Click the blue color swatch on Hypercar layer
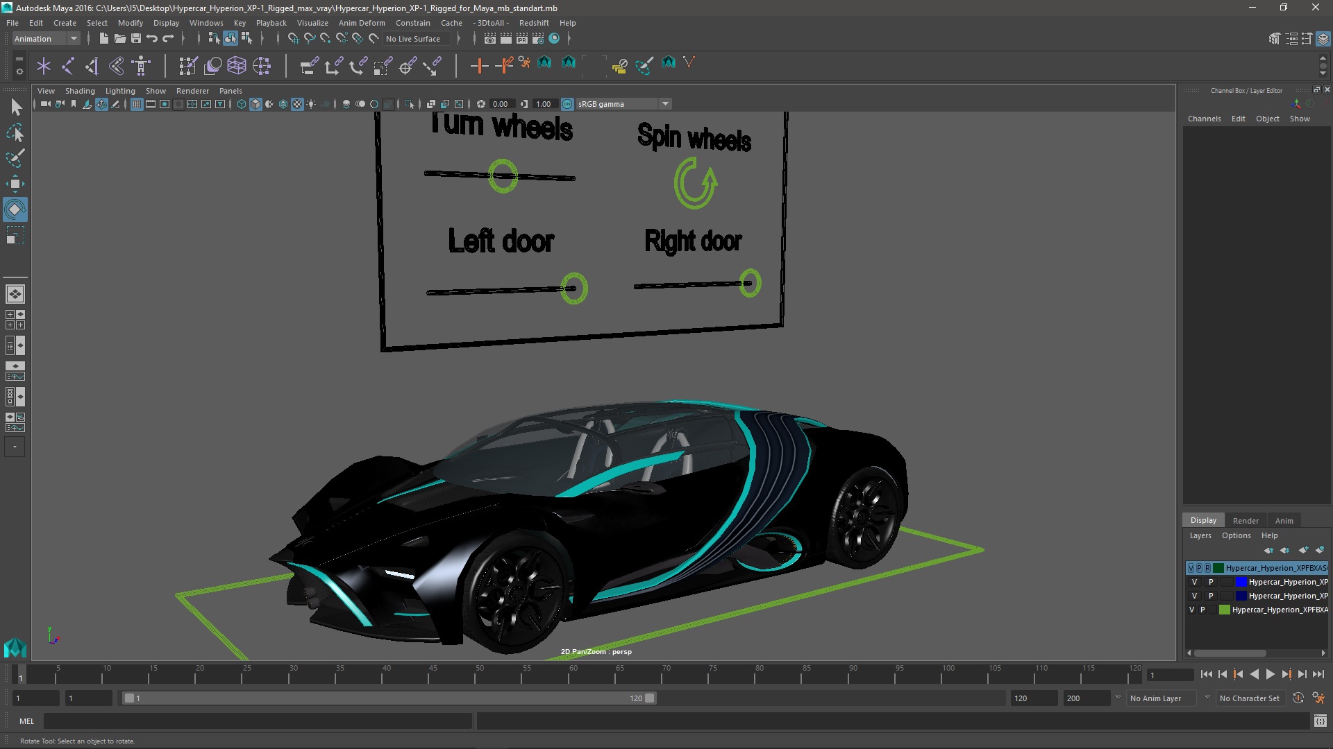Viewport: 1333px width, 749px height. pyautogui.click(x=1241, y=582)
